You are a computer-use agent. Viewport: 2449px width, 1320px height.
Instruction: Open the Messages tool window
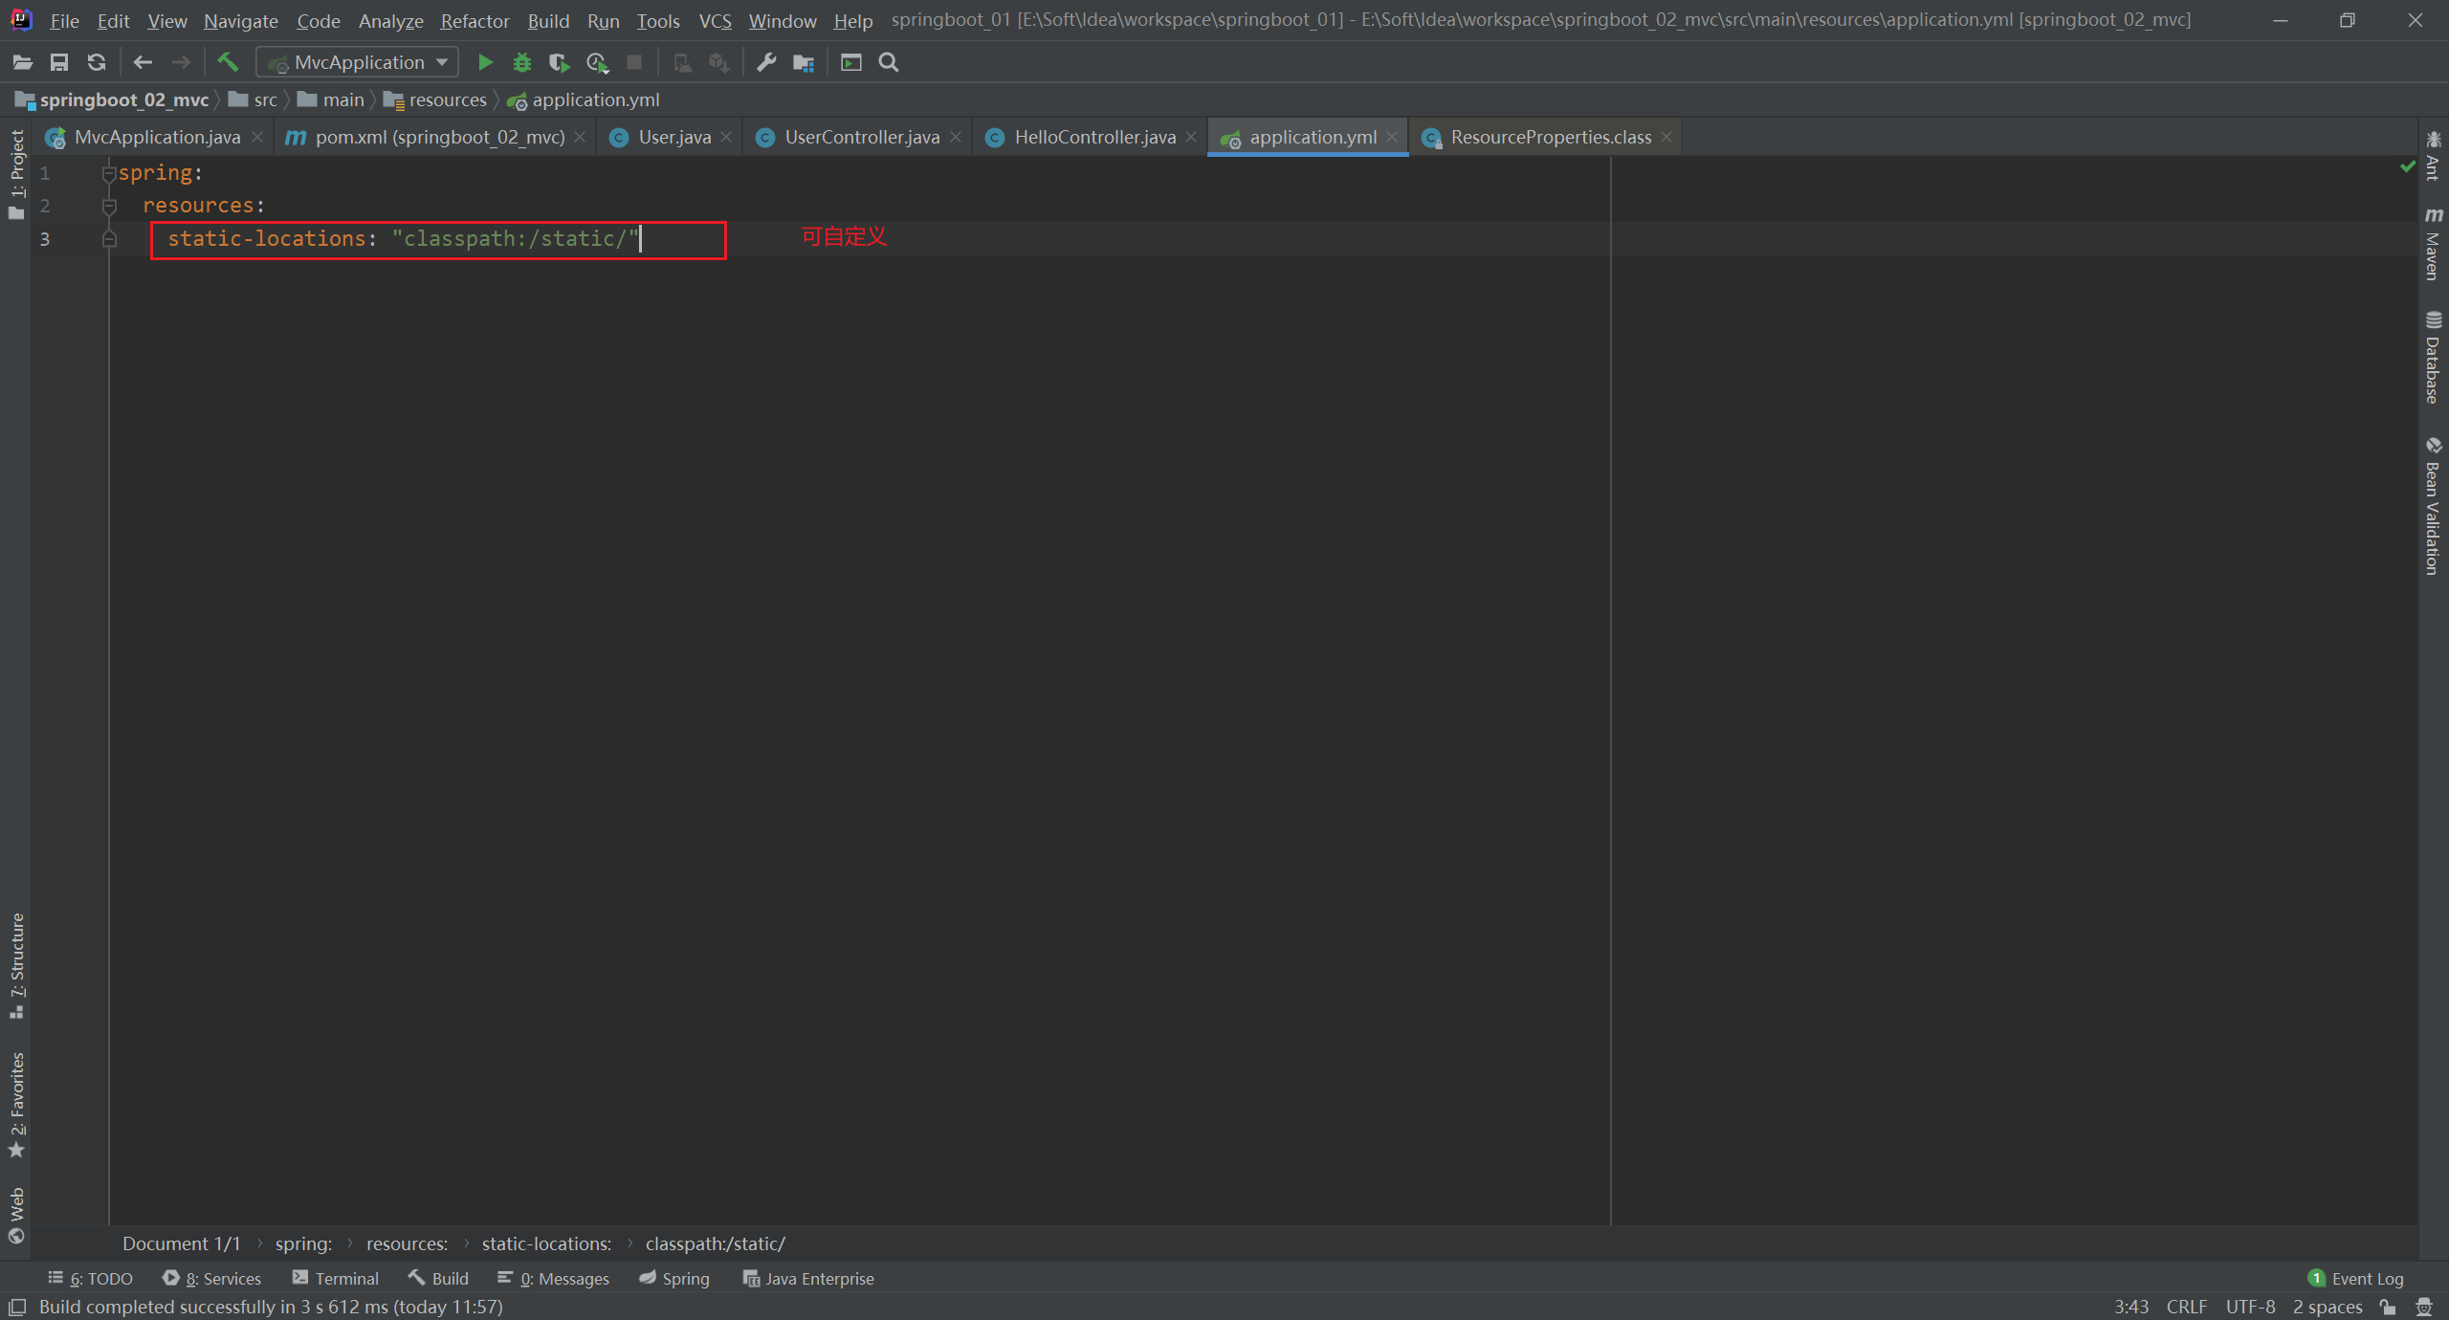click(553, 1278)
